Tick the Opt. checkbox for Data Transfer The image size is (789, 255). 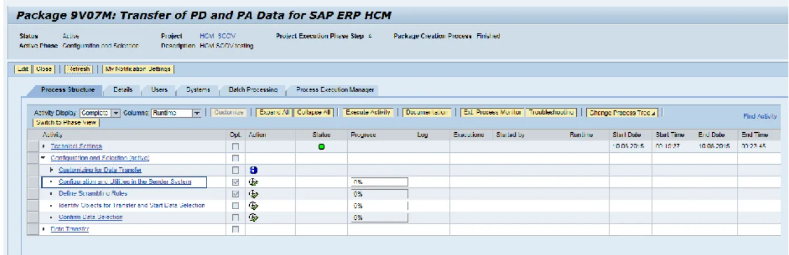click(x=236, y=229)
